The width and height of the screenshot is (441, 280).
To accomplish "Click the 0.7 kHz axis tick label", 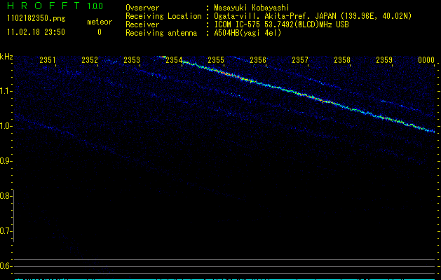I will (6, 231).
